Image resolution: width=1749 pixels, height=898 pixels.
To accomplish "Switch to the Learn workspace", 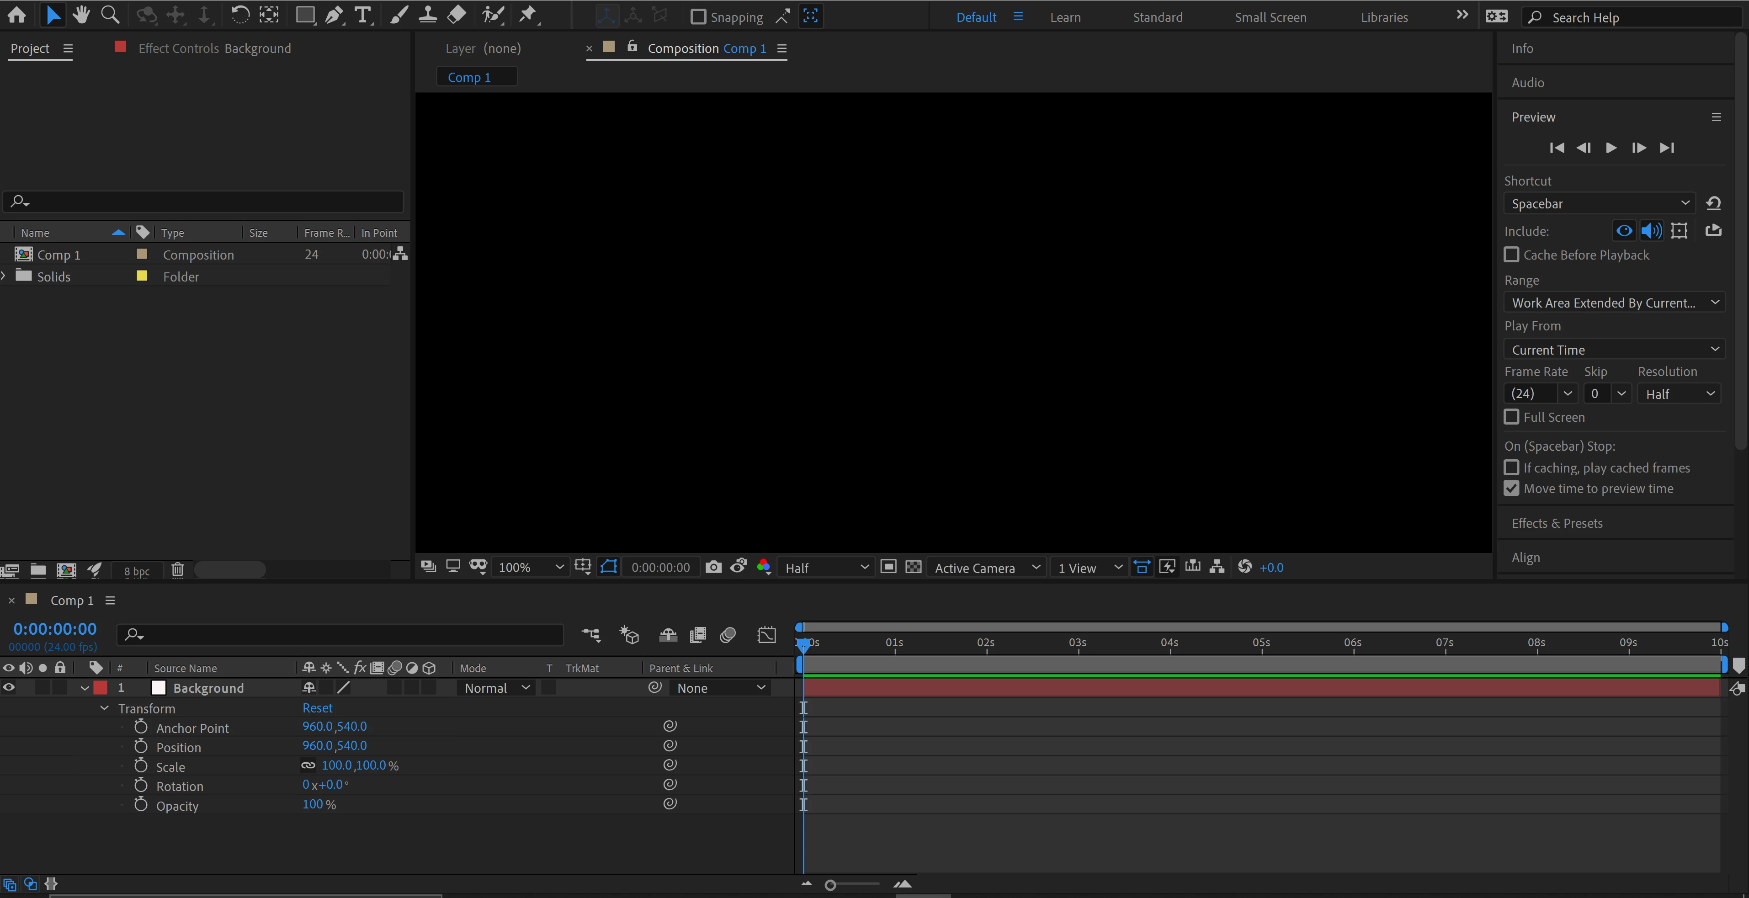I will 1064,17.
